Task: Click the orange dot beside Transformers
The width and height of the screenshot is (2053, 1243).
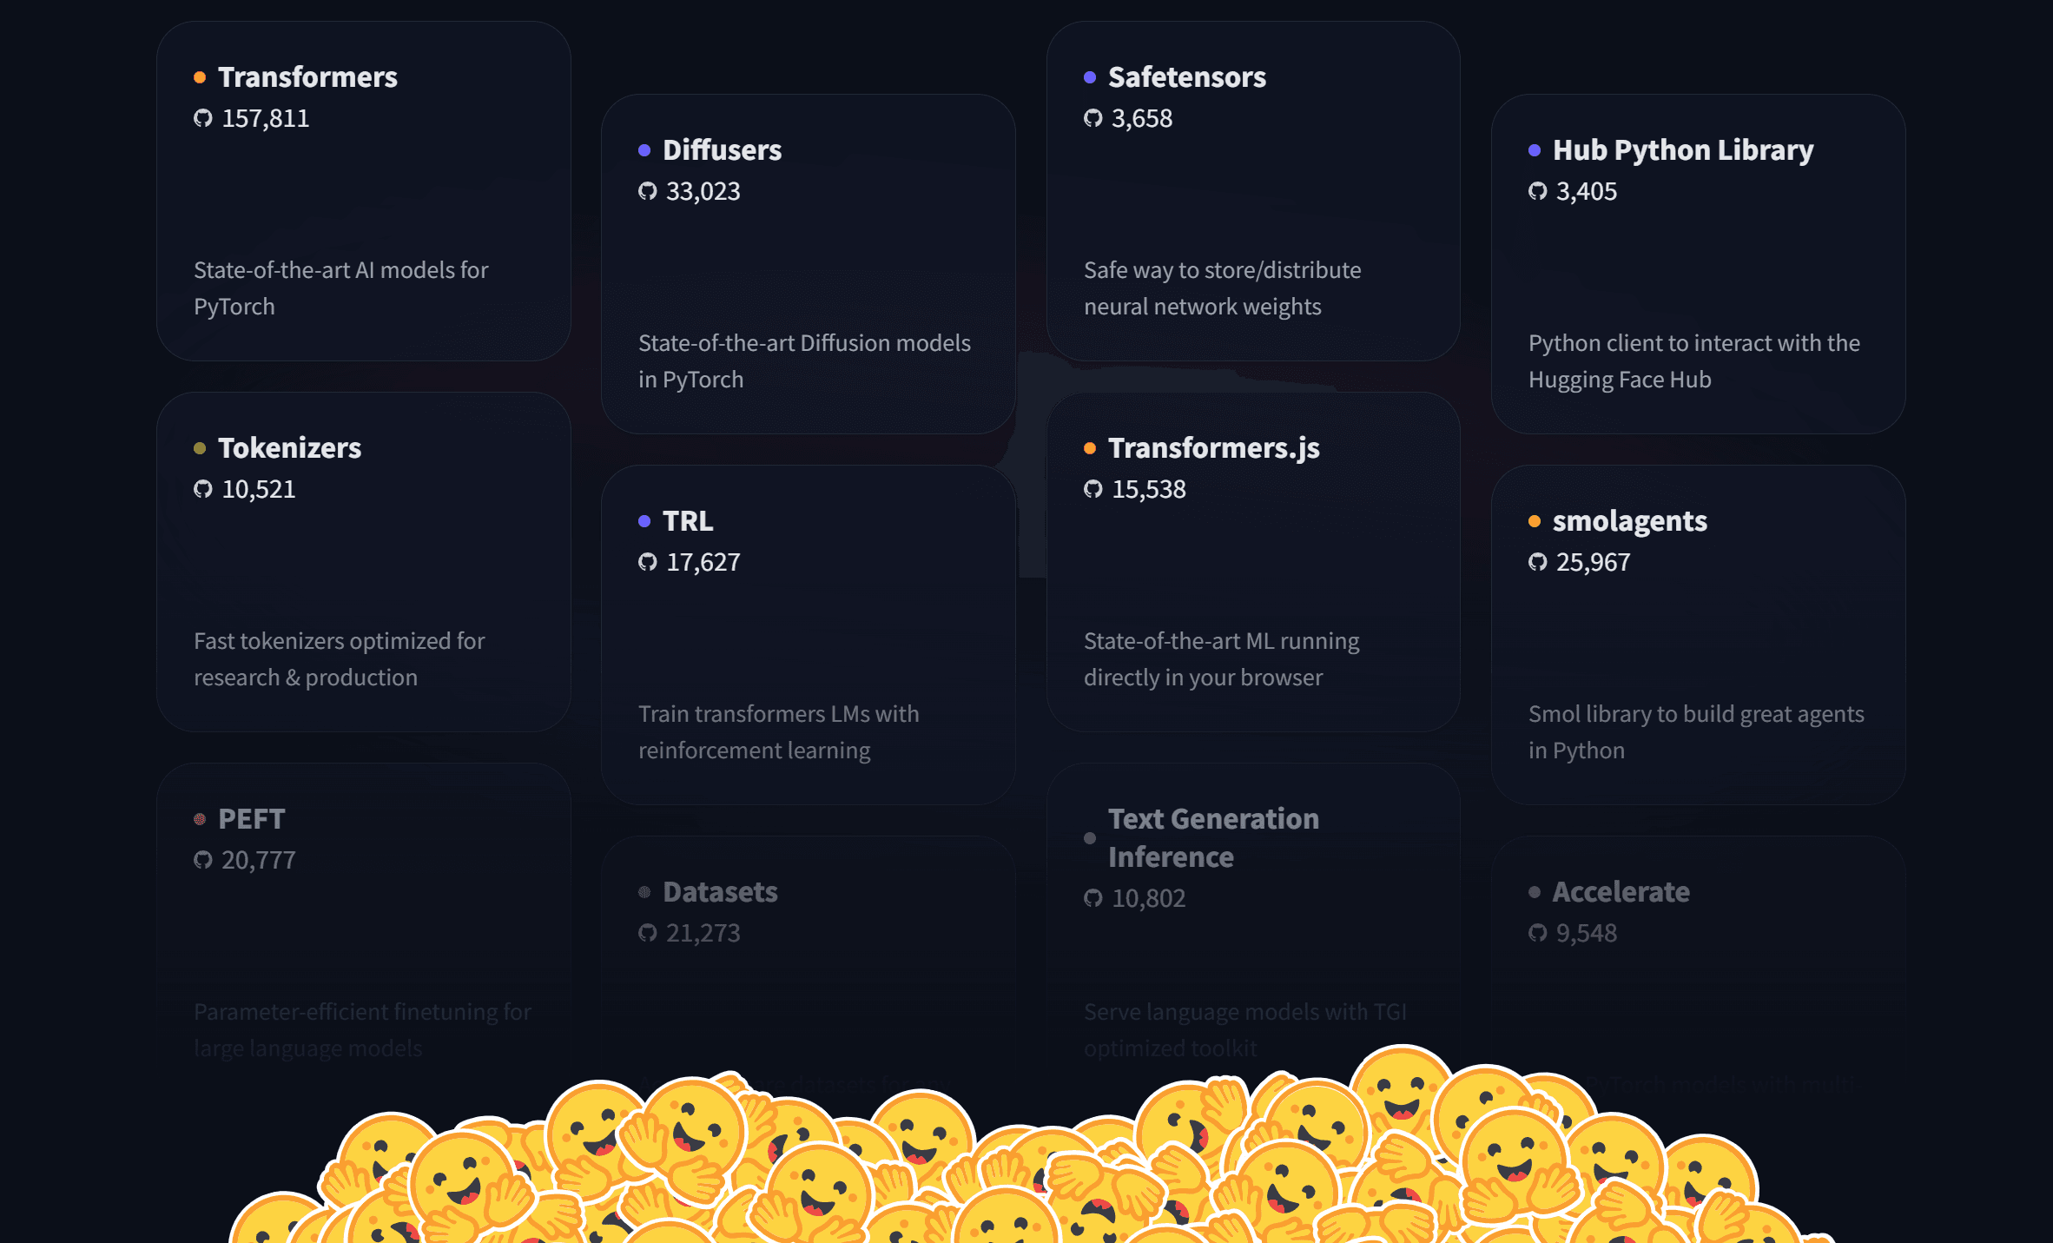Action: [x=200, y=77]
